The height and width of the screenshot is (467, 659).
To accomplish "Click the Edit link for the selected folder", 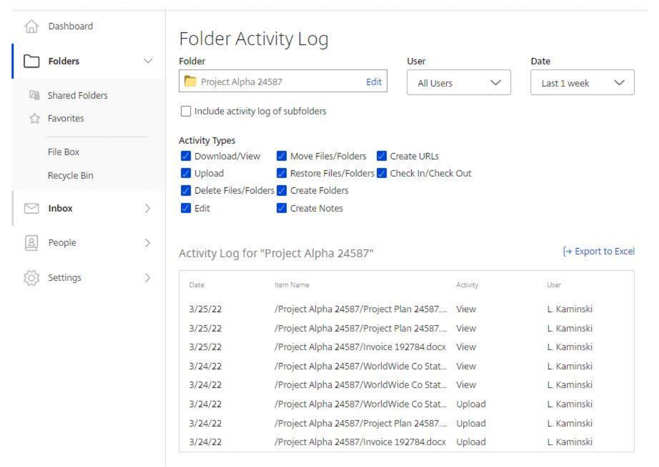I will point(374,82).
